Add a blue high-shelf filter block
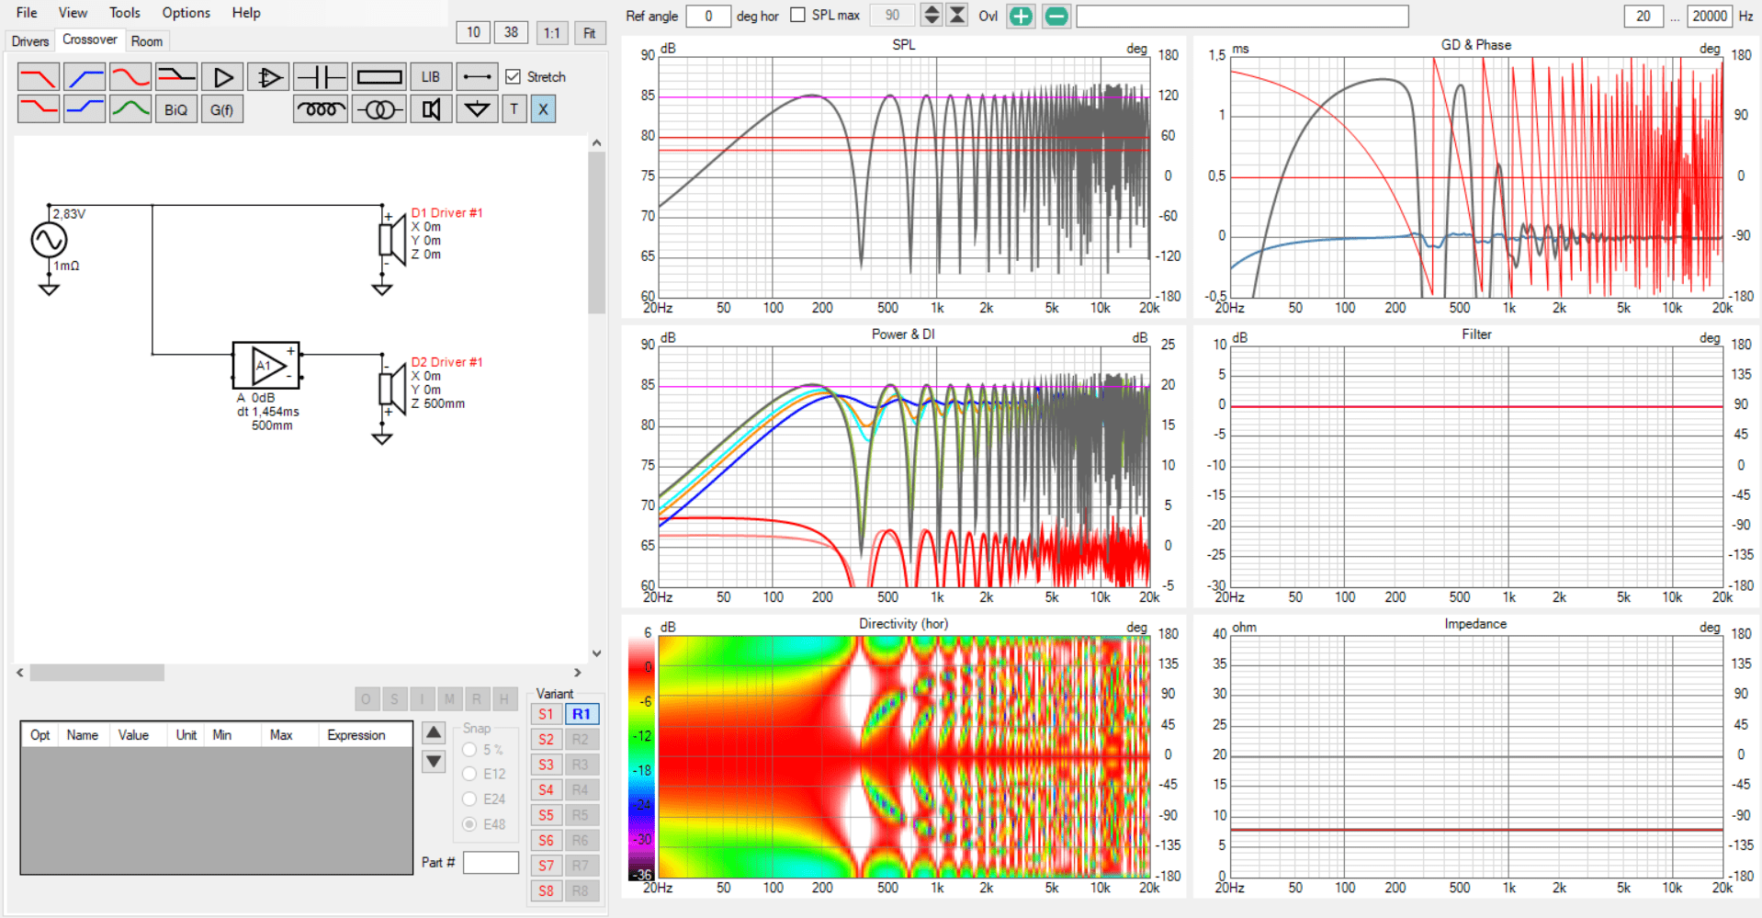 point(85,109)
